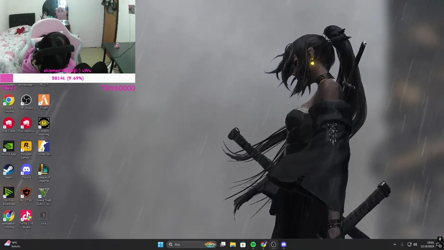Open Discord from the taskbar
The image size is (444, 250).
click(284, 244)
